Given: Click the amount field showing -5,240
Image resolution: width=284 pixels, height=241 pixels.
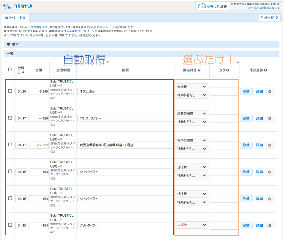Looking at the screenshot, I should coord(39,92).
